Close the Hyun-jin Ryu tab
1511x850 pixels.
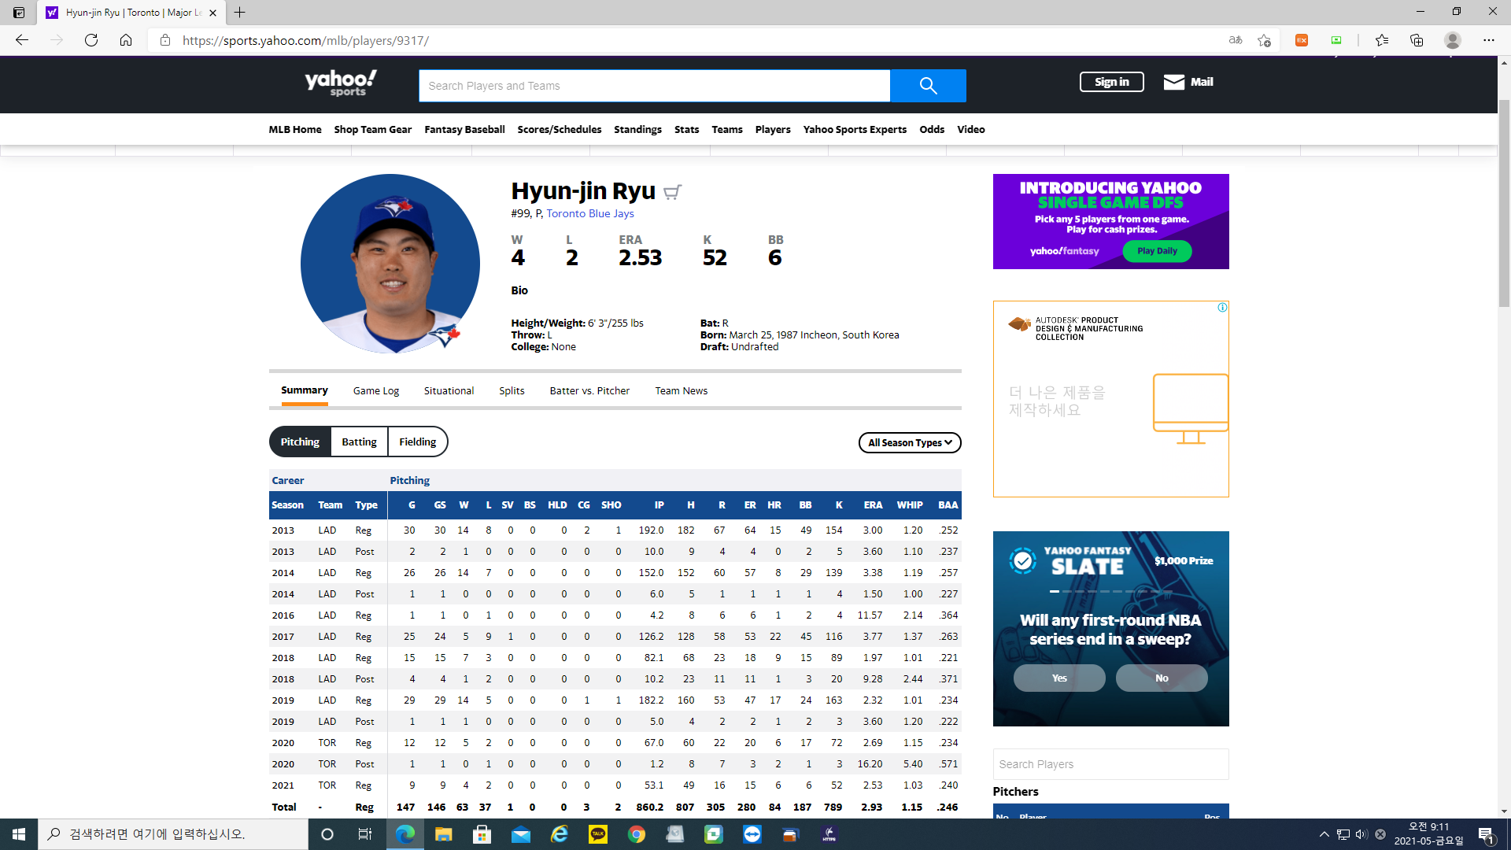(212, 13)
